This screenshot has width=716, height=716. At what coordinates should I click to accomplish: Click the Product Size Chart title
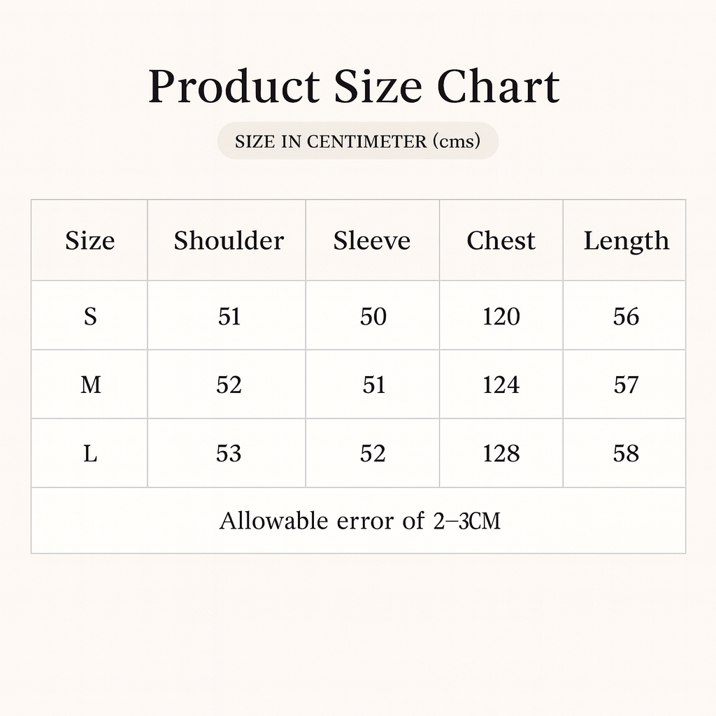coord(354,87)
